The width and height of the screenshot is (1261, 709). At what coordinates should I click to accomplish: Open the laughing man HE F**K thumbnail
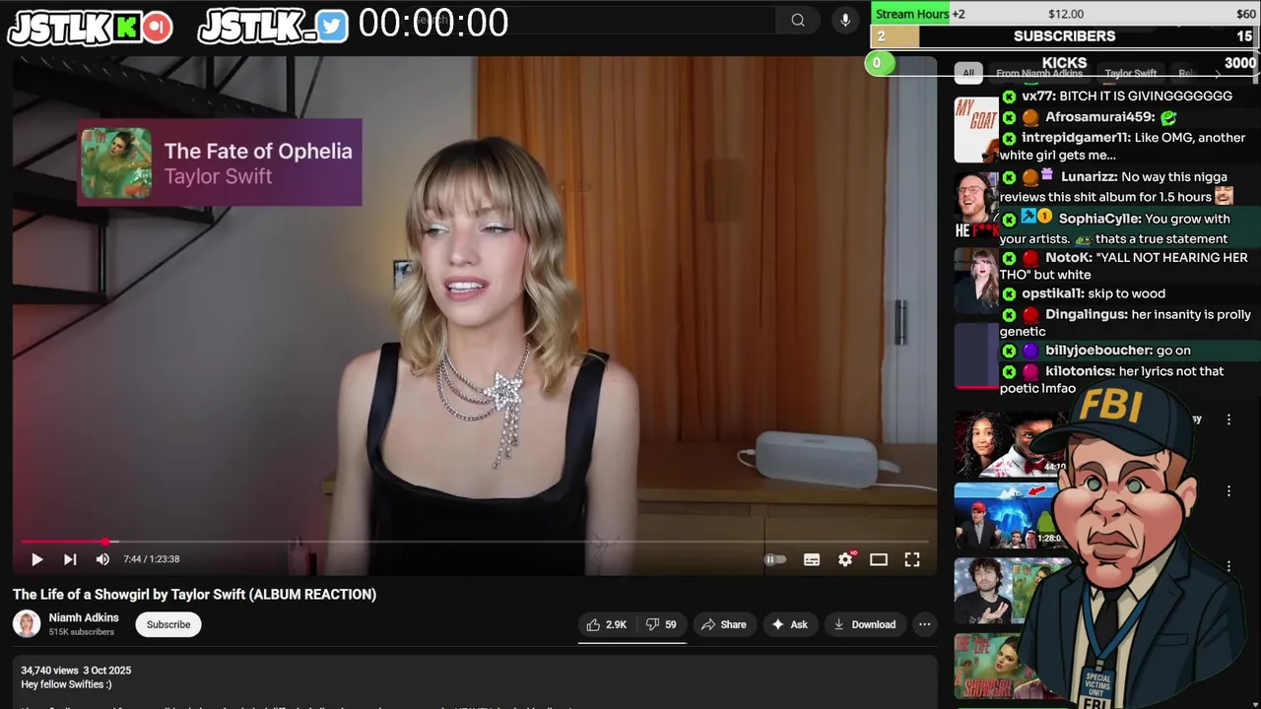click(x=976, y=206)
